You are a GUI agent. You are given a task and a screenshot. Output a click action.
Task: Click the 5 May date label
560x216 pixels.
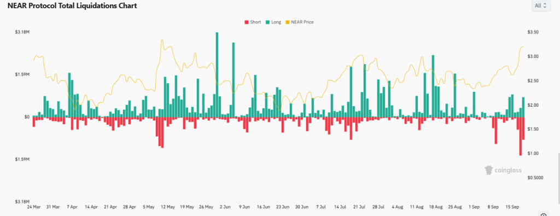pos(149,207)
